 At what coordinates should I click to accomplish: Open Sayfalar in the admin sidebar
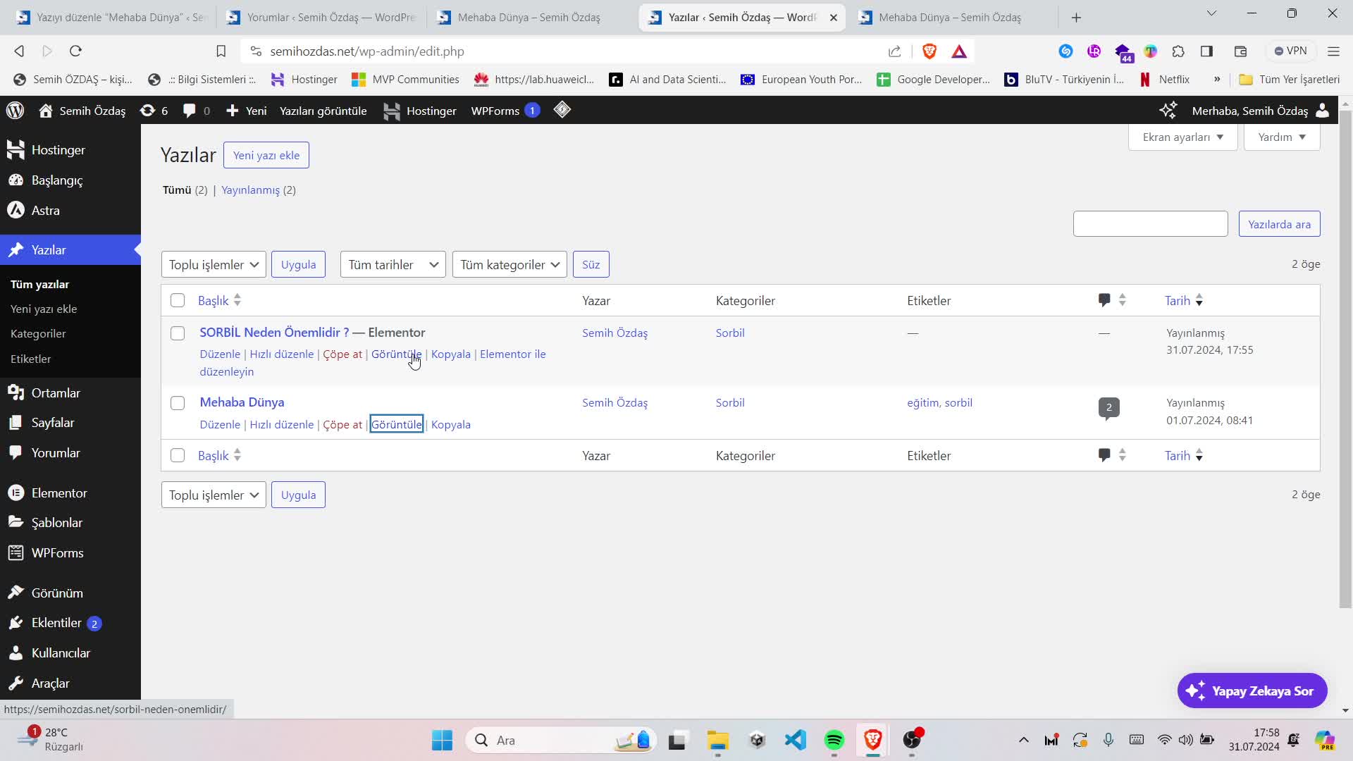(52, 423)
